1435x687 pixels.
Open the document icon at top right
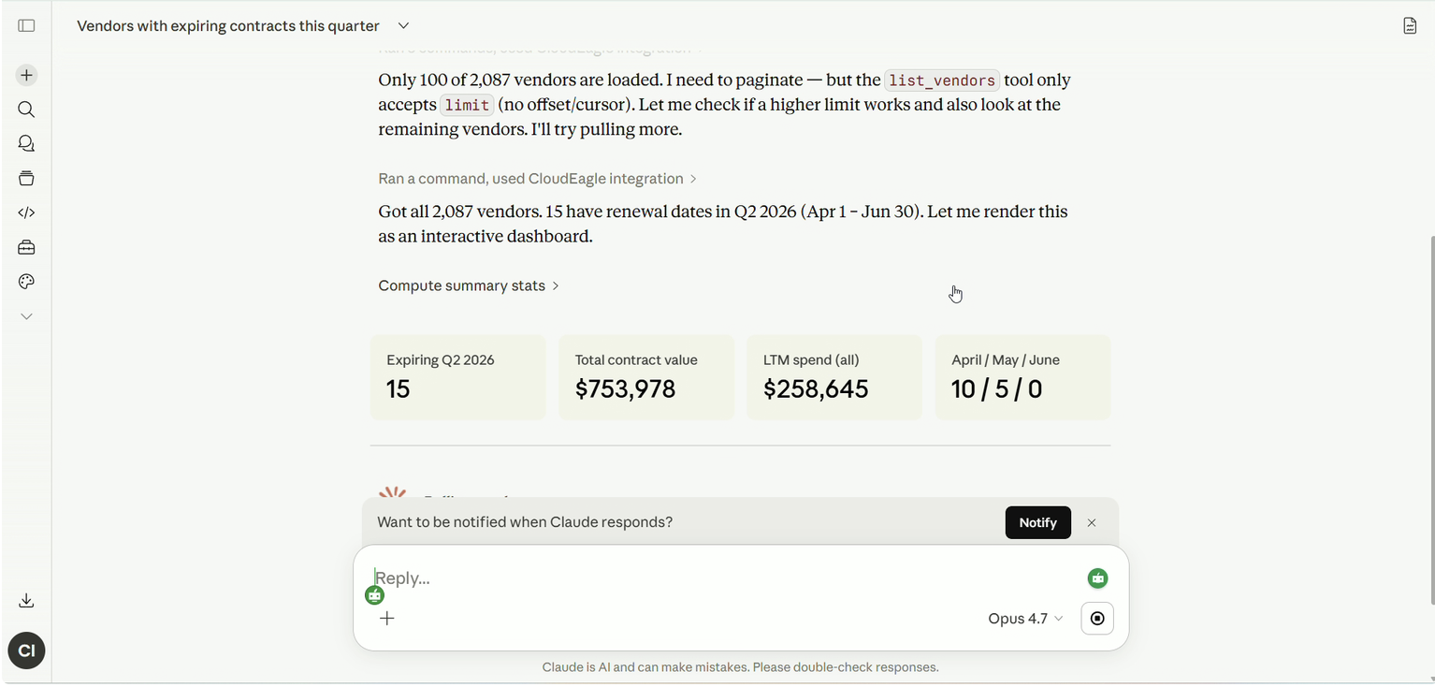coord(1410,25)
